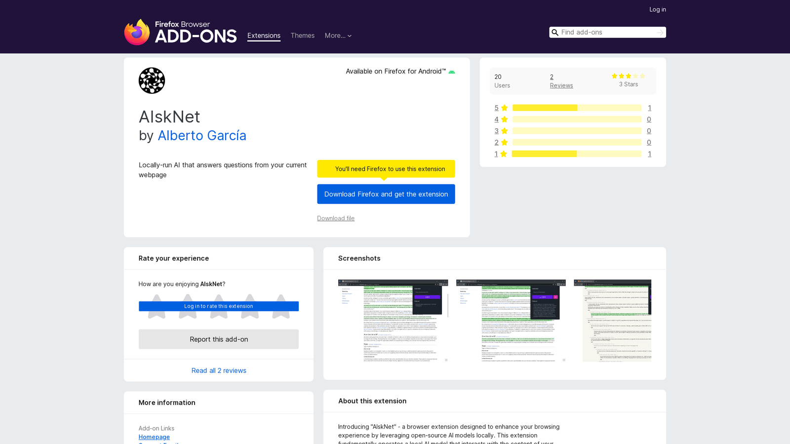
Task: Click the 4 star rating number link
Action: click(496, 119)
